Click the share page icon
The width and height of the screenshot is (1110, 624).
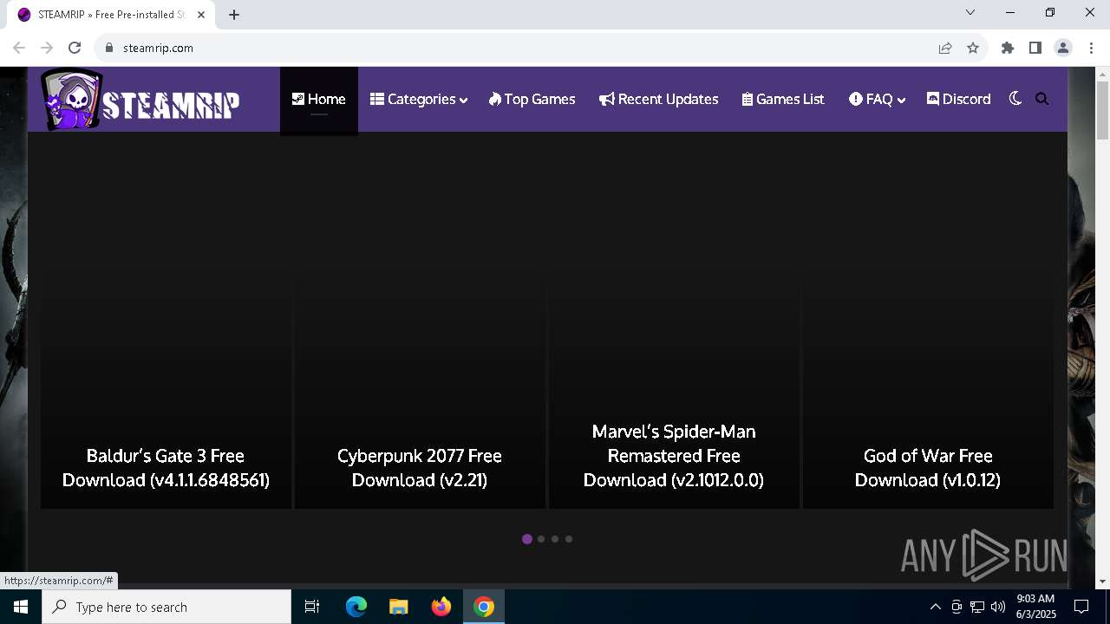click(945, 48)
